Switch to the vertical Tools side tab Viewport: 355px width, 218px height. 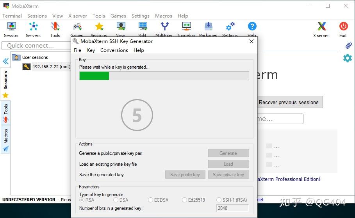5,112
